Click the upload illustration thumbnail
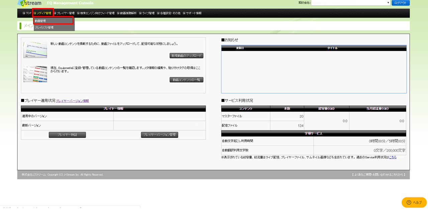 [35, 50]
